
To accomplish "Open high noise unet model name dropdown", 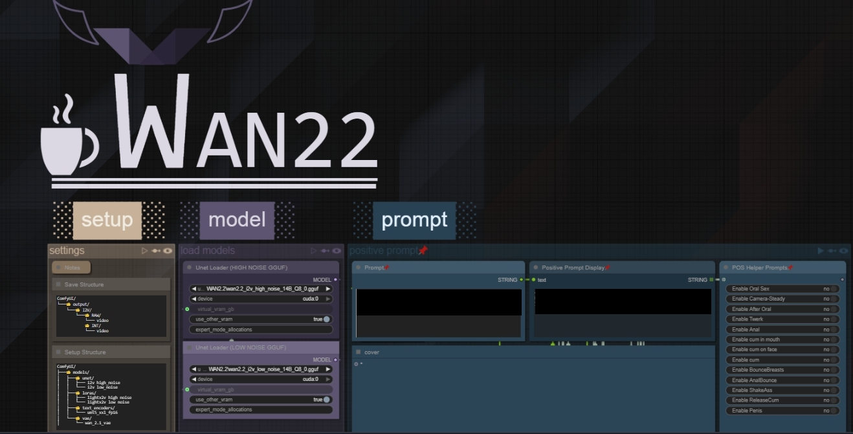I will coord(261,289).
